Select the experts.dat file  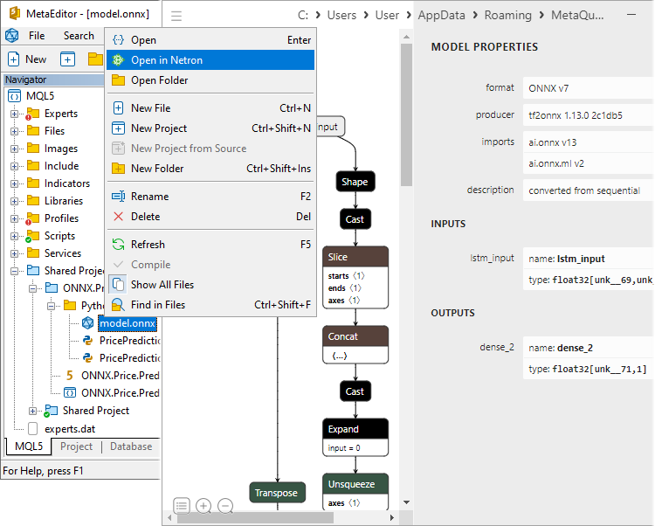pos(70,429)
